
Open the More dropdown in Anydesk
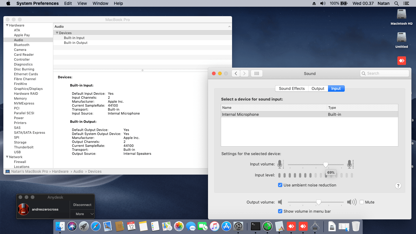coord(83,214)
